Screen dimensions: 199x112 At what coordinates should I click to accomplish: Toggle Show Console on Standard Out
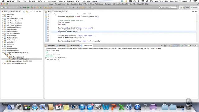tap(175, 46)
